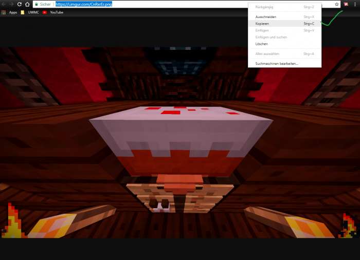The height and width of the screenshot is (260, 360).
Task: Choose Ausschneiden from the context menu
Action: point(285,17)
